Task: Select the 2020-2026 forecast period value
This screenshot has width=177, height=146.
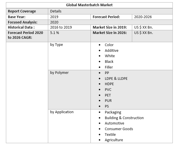Action: coord(143,17)
